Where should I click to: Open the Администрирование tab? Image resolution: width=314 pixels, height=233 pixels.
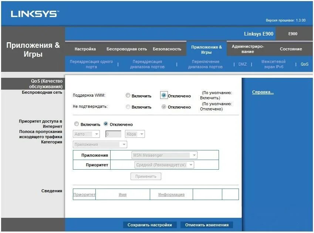click(x=248, y=49)
